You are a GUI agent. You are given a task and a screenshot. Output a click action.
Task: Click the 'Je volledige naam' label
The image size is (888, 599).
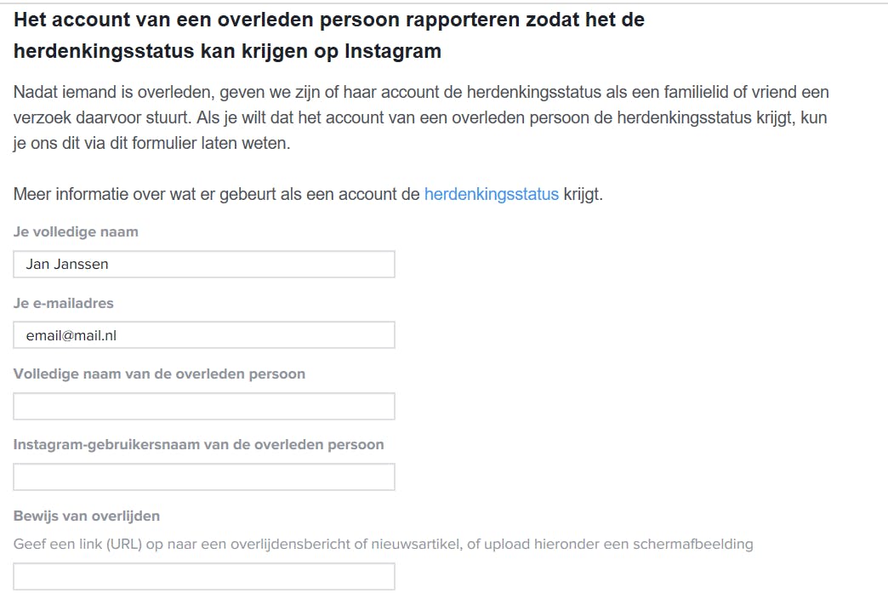click(76, 231)
